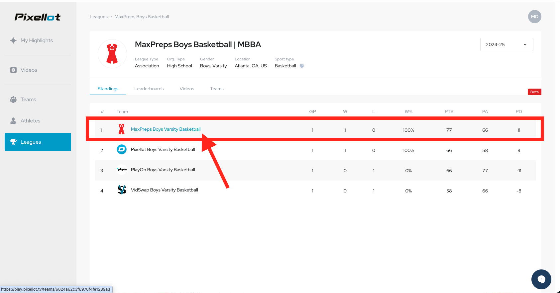The height and width of the screenshot is (293, 560).
Task: Click the PD column header
Action: [x=519, y=111]
